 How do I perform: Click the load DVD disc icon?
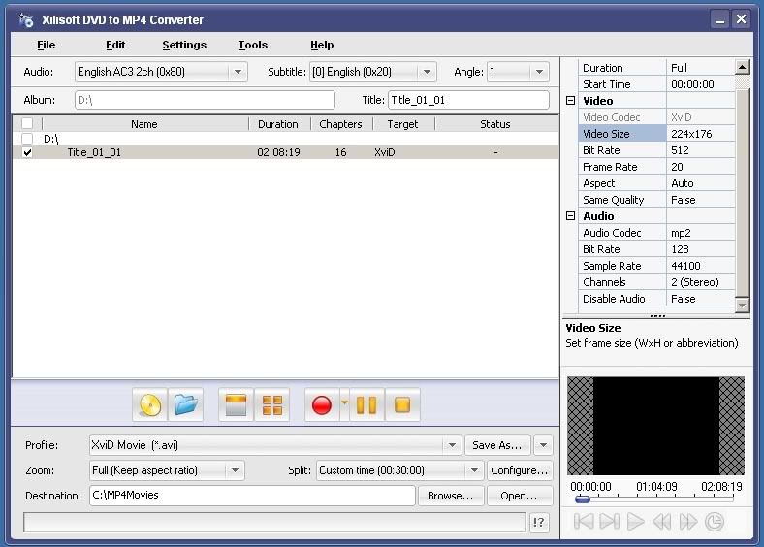(149, 404)
